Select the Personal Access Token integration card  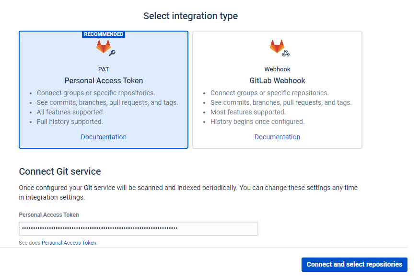pyautogui.click(x=104, y=90)
